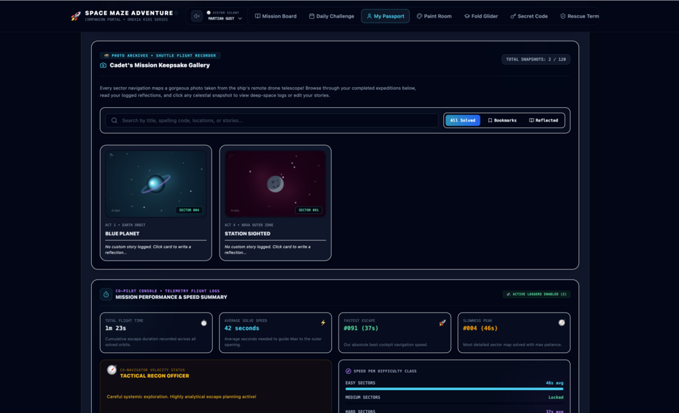Click the Act 1 Earth Orbit label
Viewport: 679px width, 413px height.
125,225
